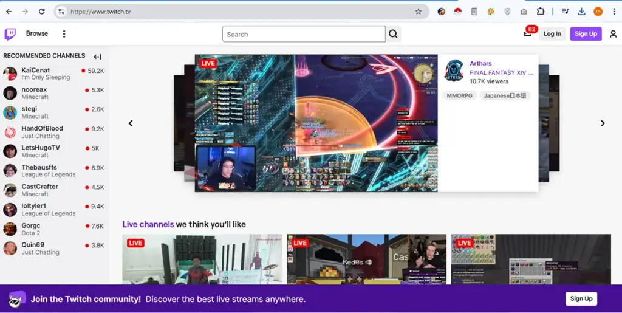
Task: Open the Minecraft stream thumbnail showing Ked0s
Action: pos(366,259)
